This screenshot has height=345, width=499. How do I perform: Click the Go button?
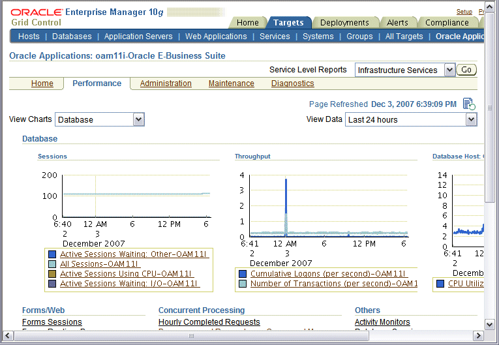[x=466, y=70]
